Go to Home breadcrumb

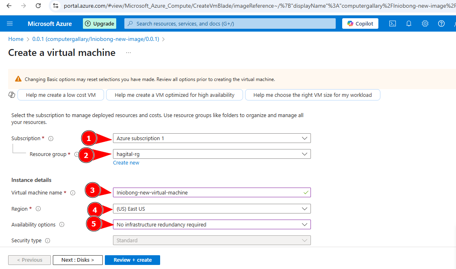pyautogui.click(x=16, y=39)
